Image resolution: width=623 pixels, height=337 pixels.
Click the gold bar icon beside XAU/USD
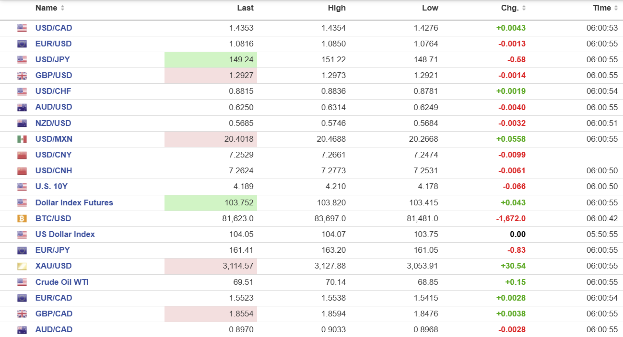click(22, 266)
